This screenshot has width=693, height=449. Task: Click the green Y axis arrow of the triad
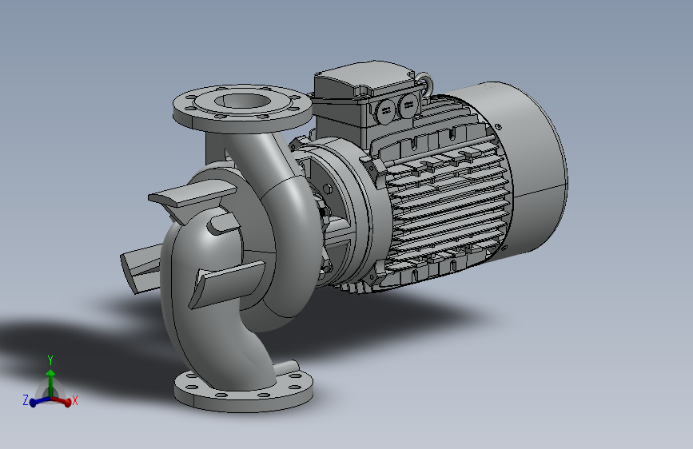tap(51, 383)
